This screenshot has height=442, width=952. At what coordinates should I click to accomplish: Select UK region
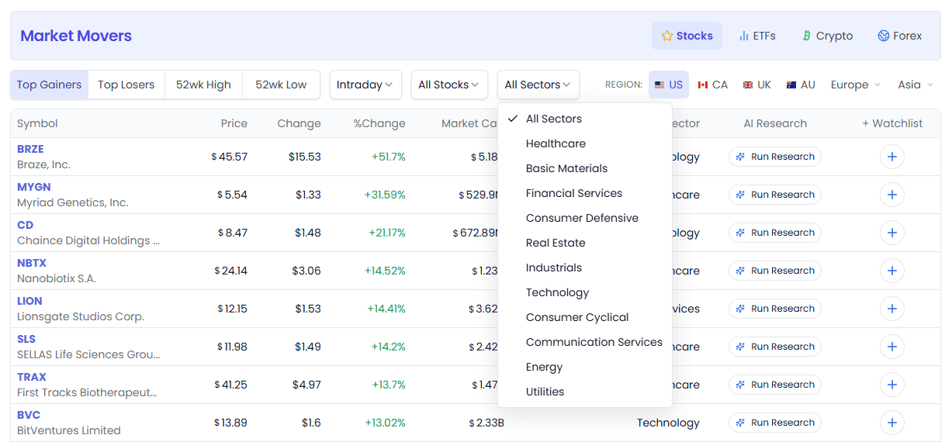[756, 85]
